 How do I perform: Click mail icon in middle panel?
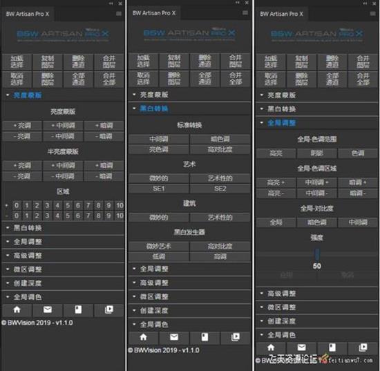coord(174,337)
